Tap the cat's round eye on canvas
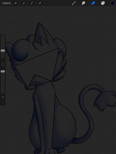This screenshot has height=154, width=116. click(20, 50)
